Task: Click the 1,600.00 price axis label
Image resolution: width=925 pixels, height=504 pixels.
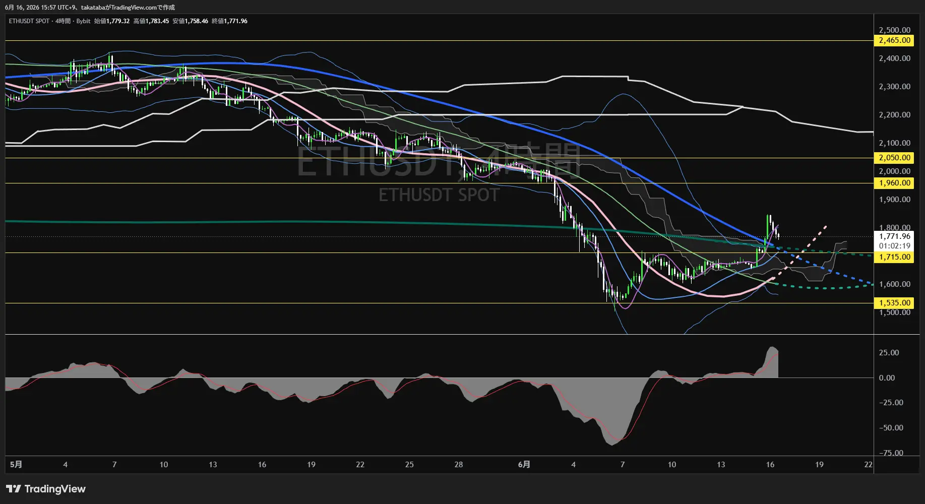Action: [894, 284]
